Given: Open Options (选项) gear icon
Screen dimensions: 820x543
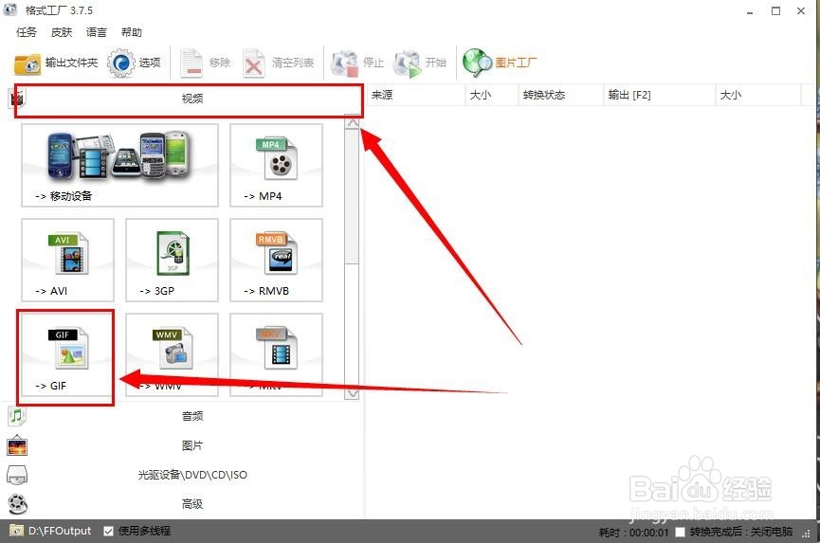Looking at the screenshot, I should (121, 63).
